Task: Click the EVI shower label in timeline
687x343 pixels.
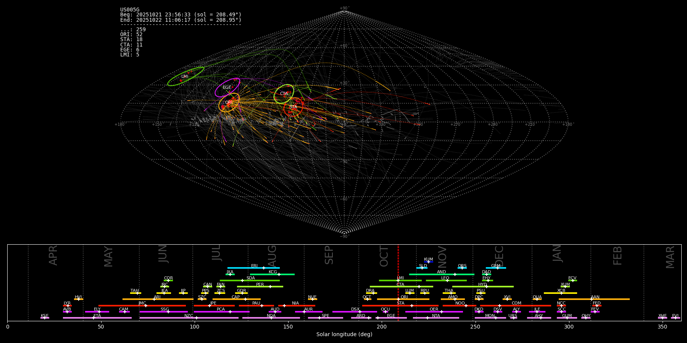Action: coord(675,316)
